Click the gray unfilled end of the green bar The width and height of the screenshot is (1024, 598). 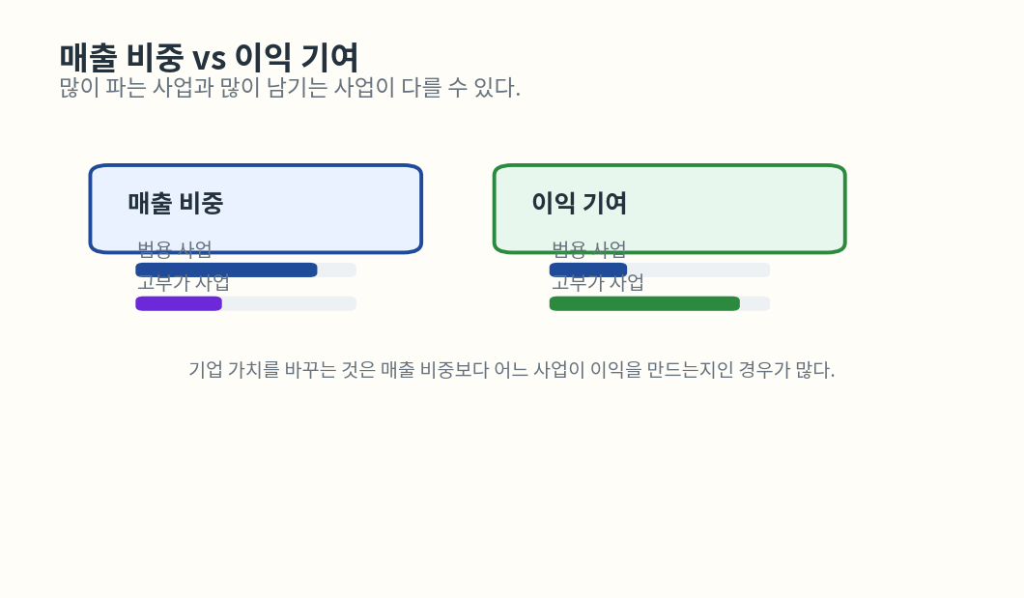pos(755,303)
